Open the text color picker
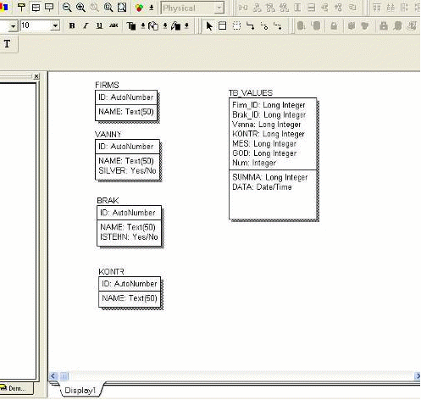 131,26
